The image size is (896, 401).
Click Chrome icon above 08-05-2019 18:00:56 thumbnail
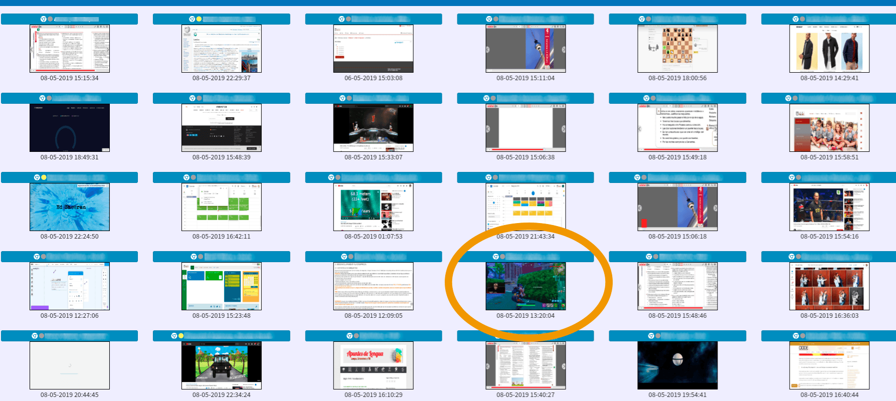click(x=641, y=19)
